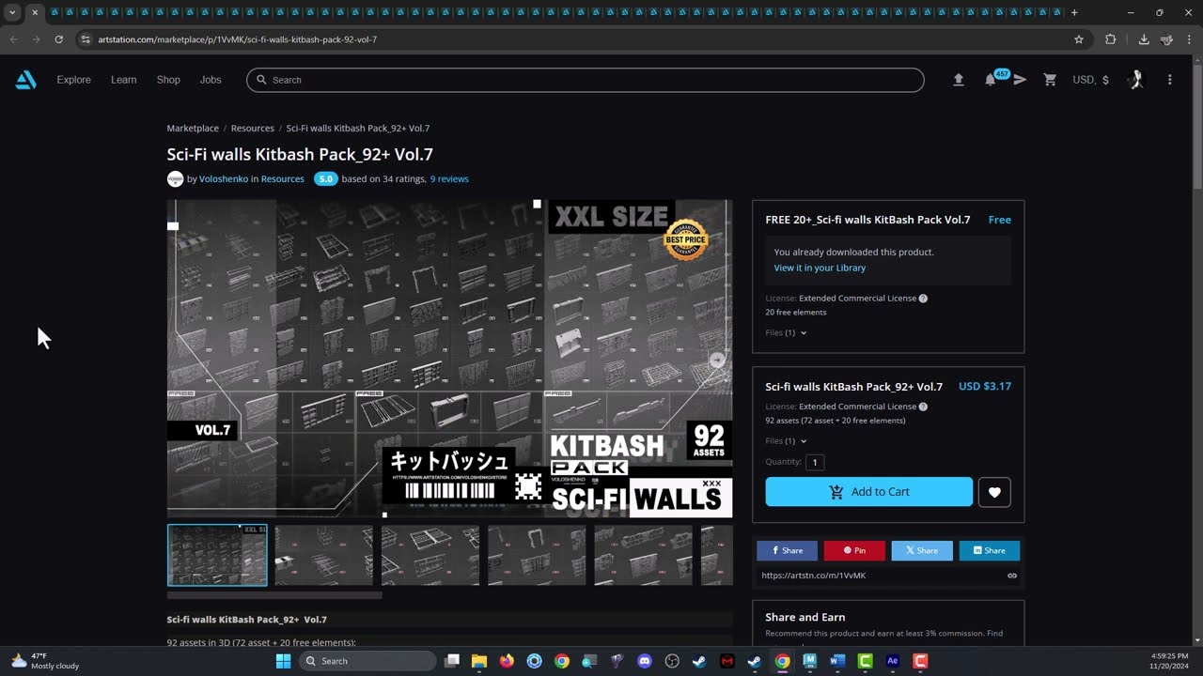Click View it in your Library
The image size is (1203, 676).
point(820,268)
